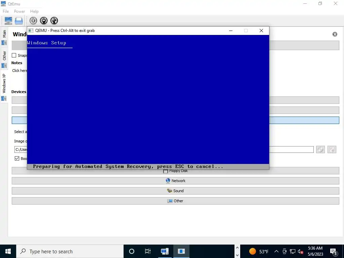Minimize the QEMU window

tap(230, 31)
